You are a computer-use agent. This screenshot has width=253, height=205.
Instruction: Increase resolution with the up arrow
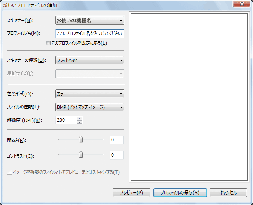point(79,118)
